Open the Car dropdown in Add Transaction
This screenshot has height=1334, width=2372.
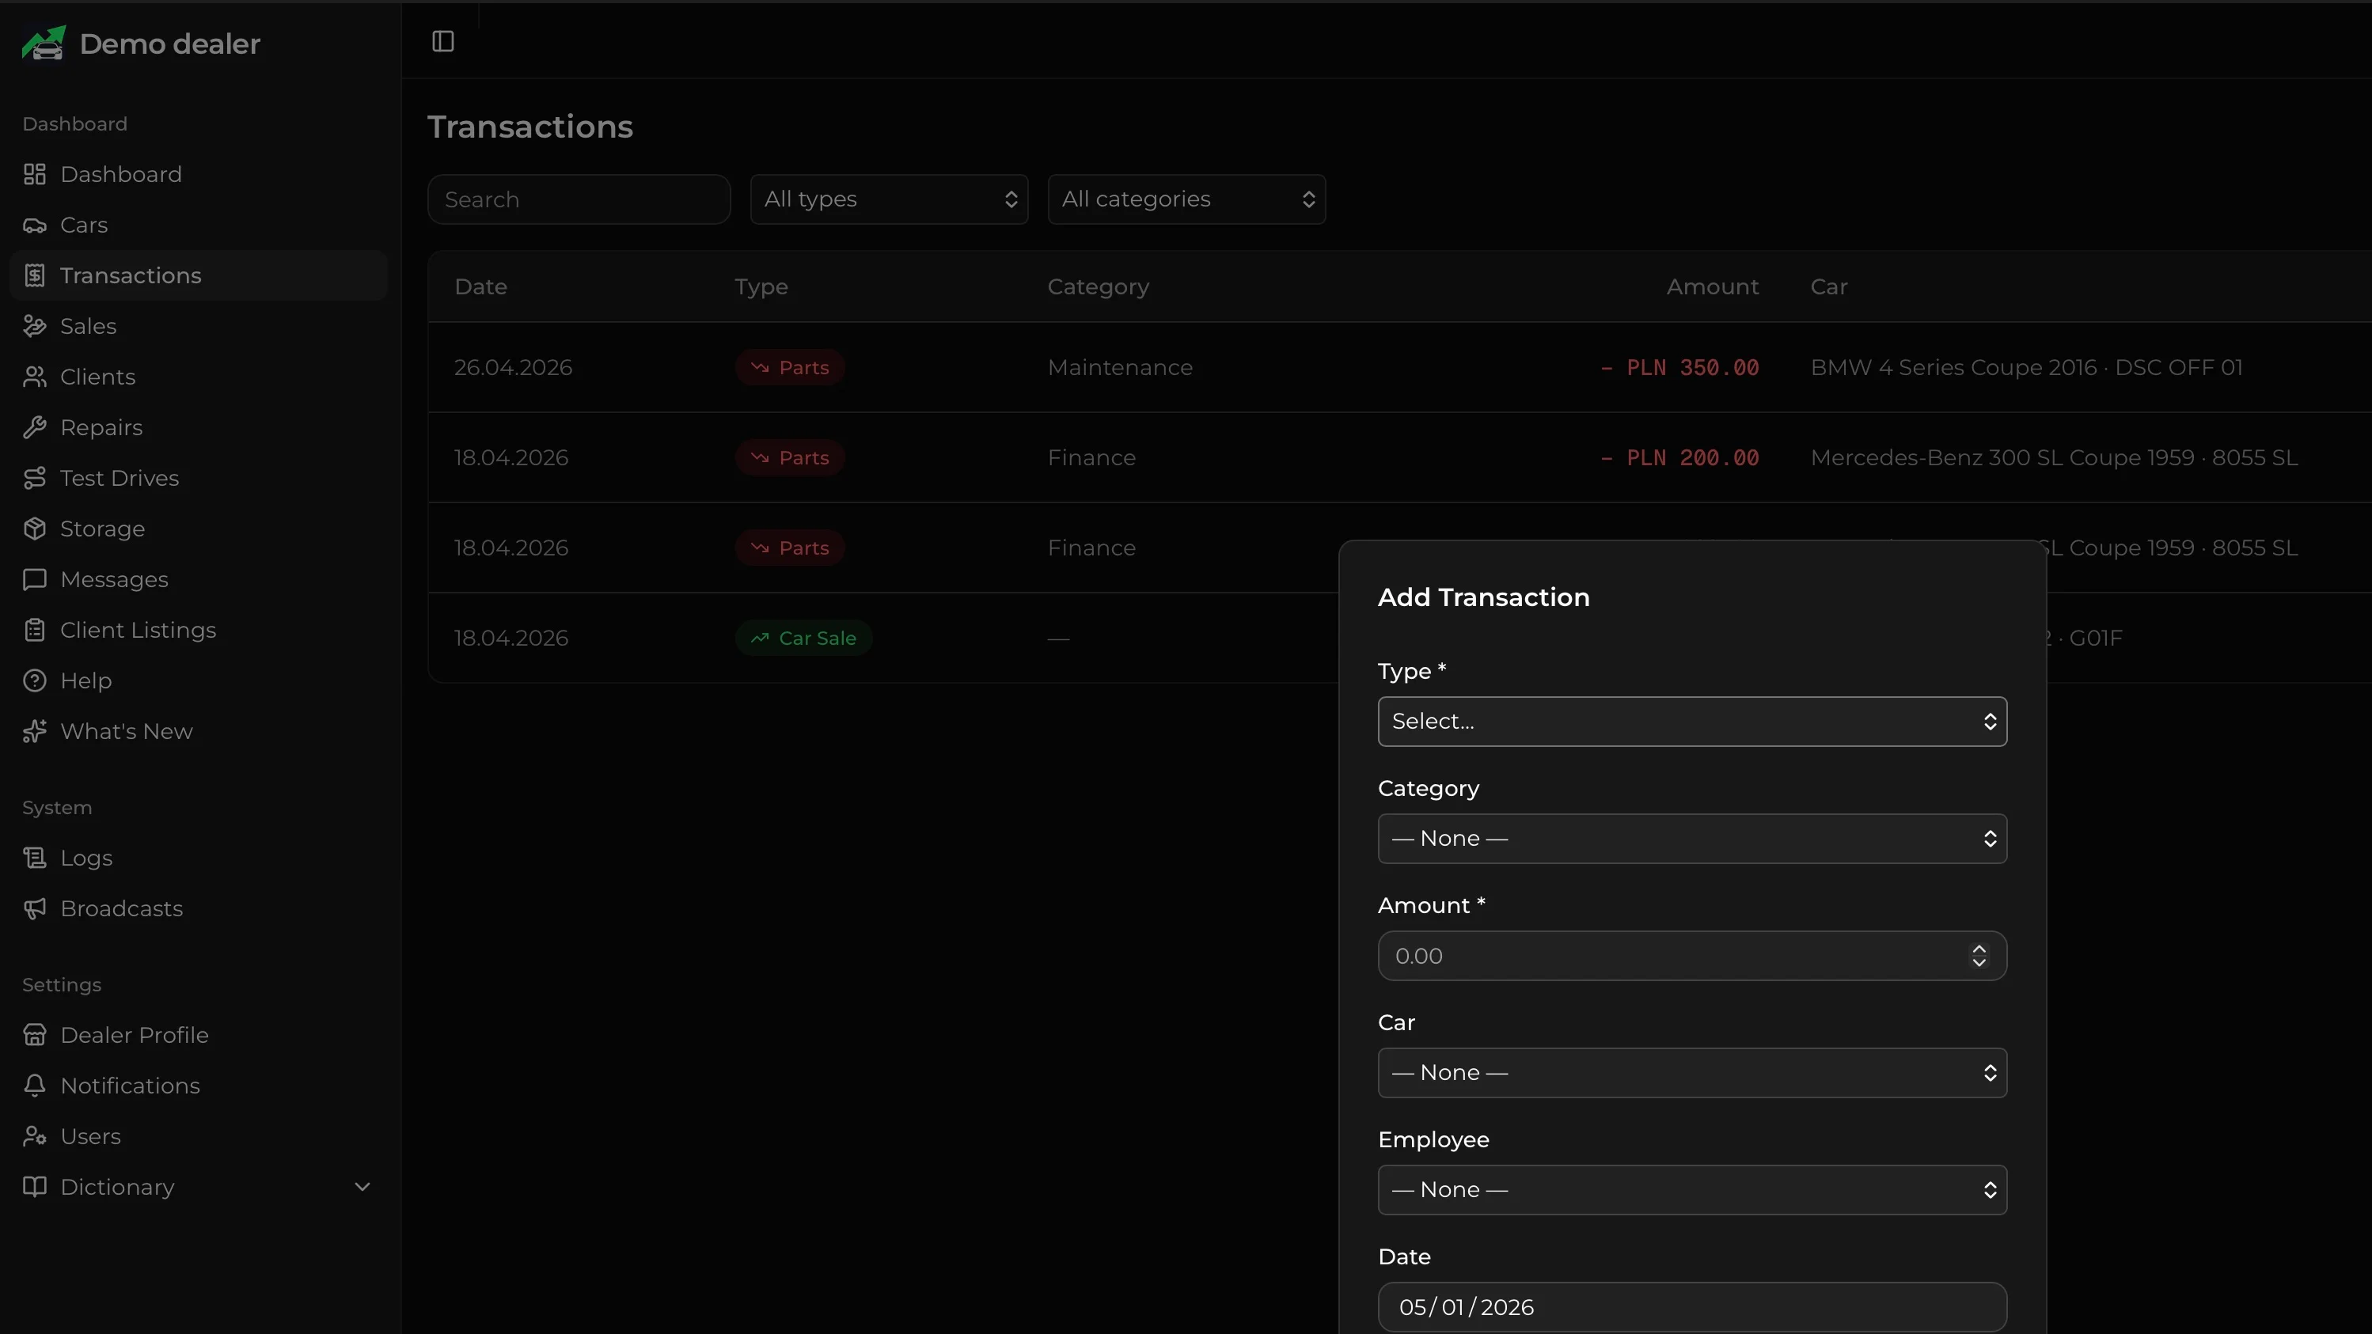[1691, 1073]
